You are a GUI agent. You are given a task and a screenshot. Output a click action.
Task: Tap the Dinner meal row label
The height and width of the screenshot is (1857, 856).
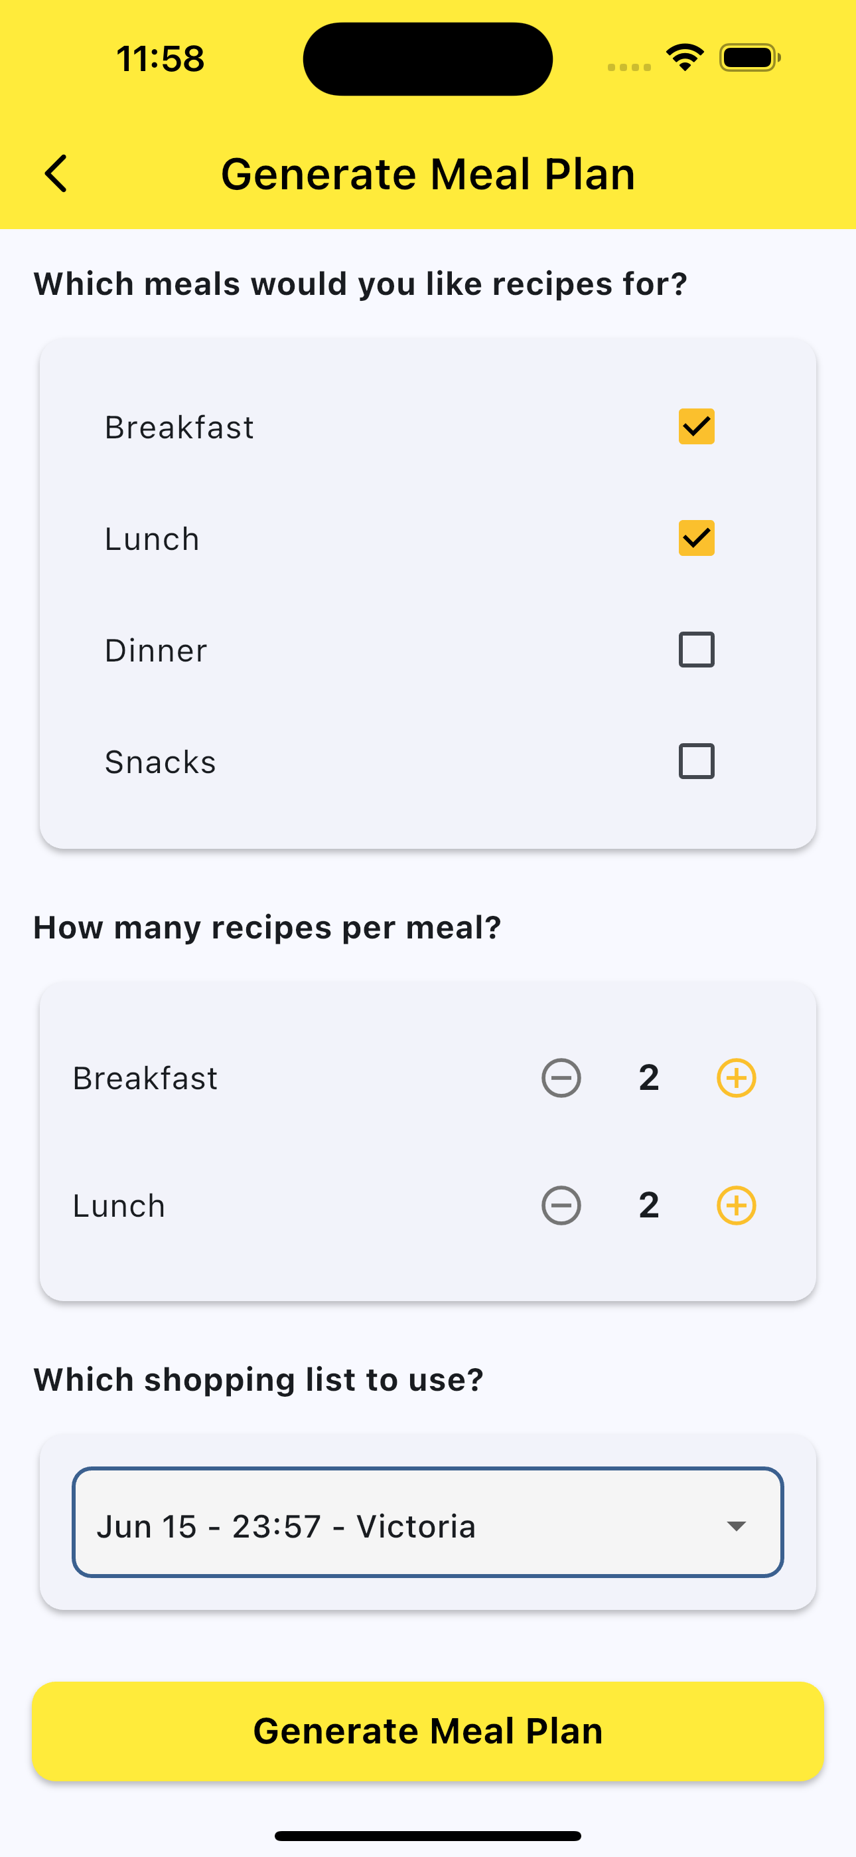coord(156,650)
